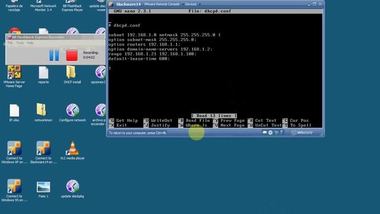Click the 'range 192.168.1.21' line

click(153, 54)
